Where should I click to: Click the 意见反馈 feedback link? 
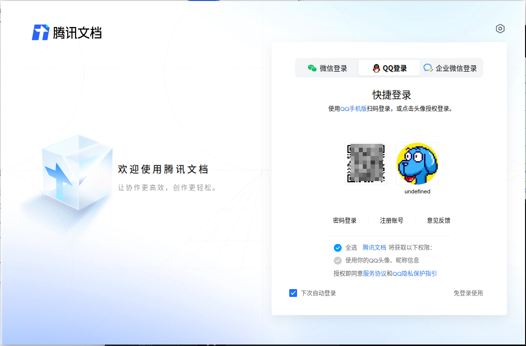point(439,221)
